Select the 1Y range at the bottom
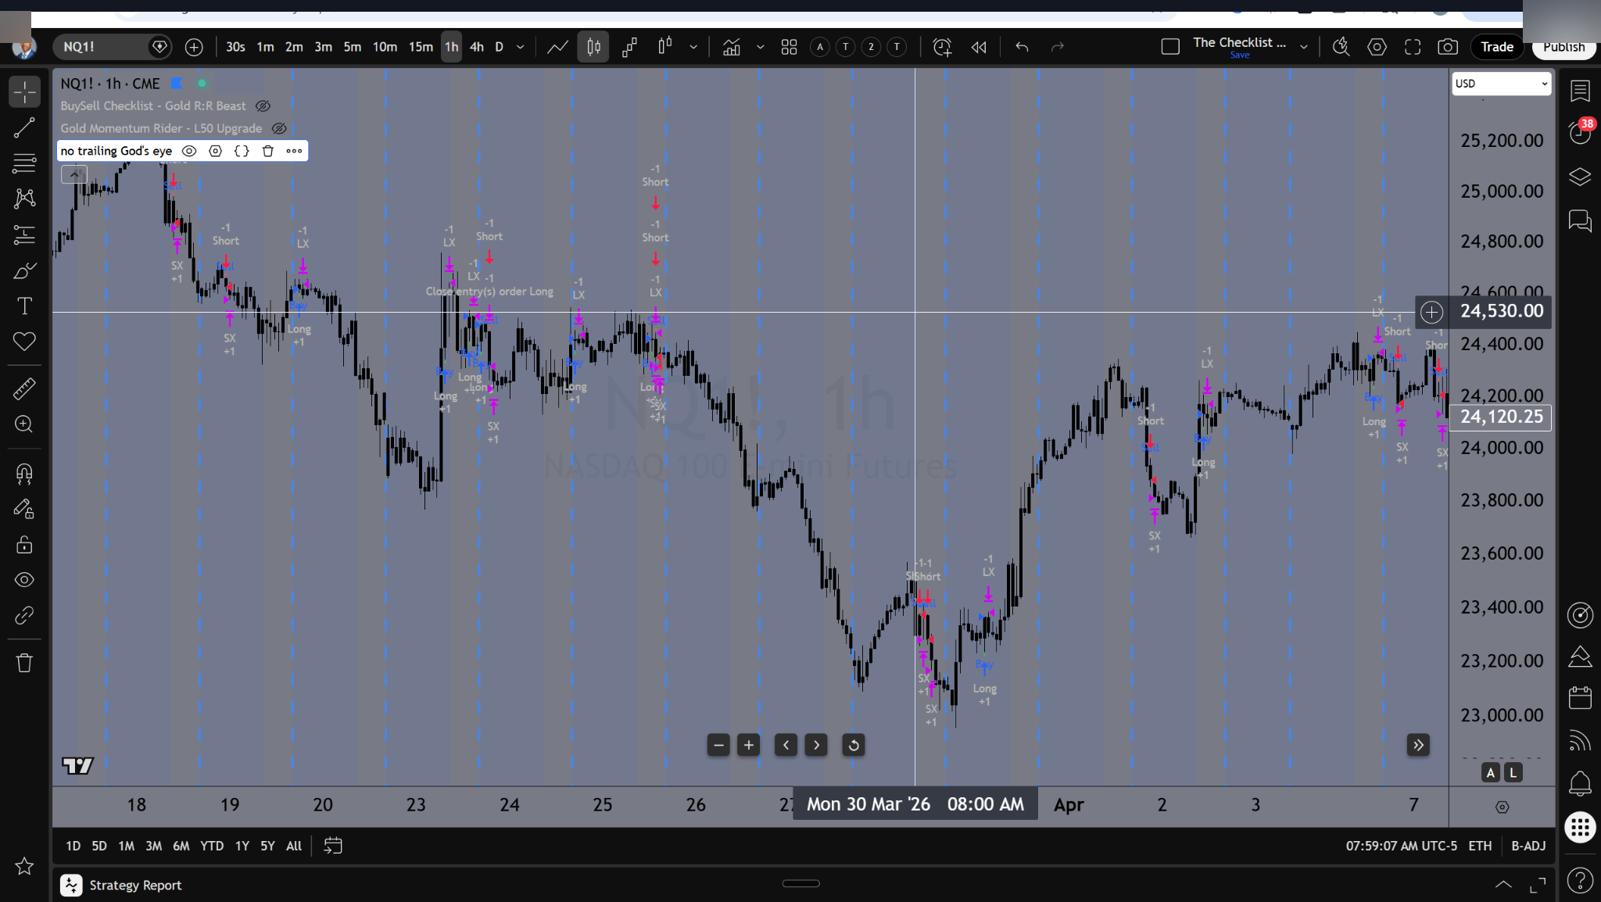The image size is (1601, 902). pyautogui.click(x=242, y=846)
